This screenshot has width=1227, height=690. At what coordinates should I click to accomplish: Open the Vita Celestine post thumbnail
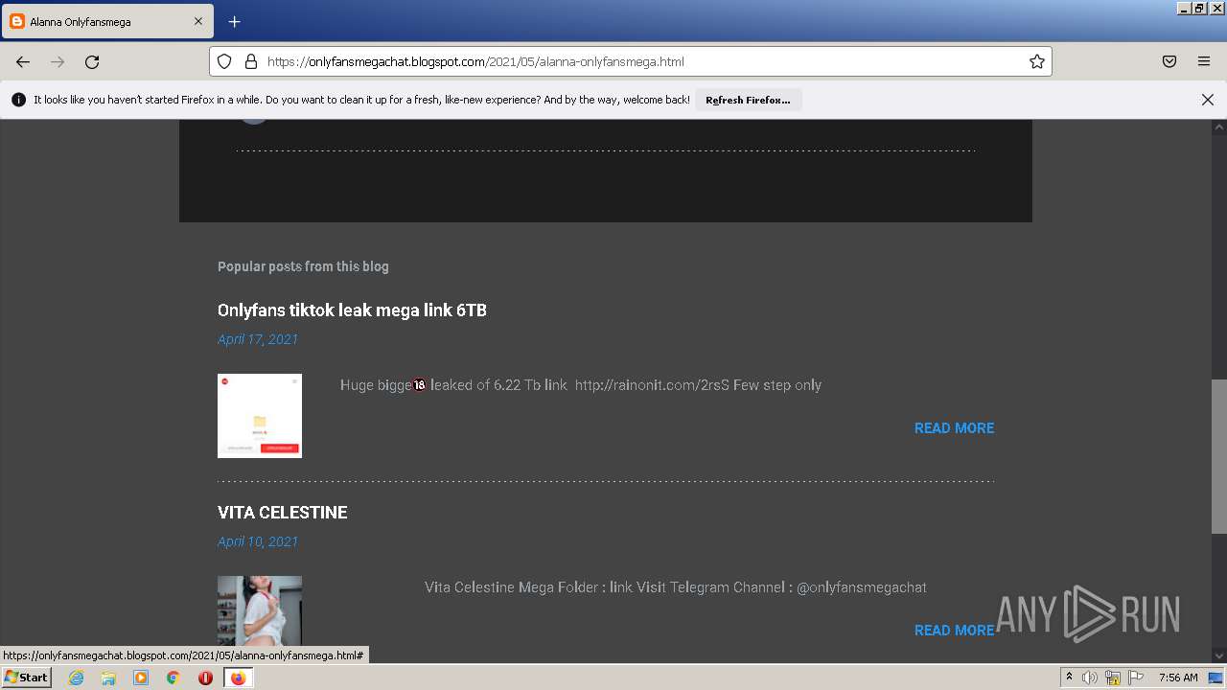[260, 610]
